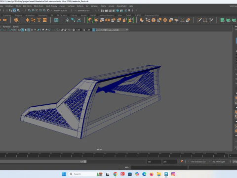The image size is (237, 178).
Task: Switch to the Sculpting shelf tab
Action: pos(7,15)
